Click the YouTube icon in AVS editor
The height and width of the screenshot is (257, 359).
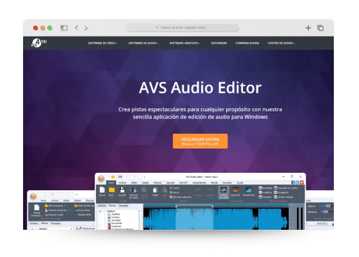(x=302, y=182)
